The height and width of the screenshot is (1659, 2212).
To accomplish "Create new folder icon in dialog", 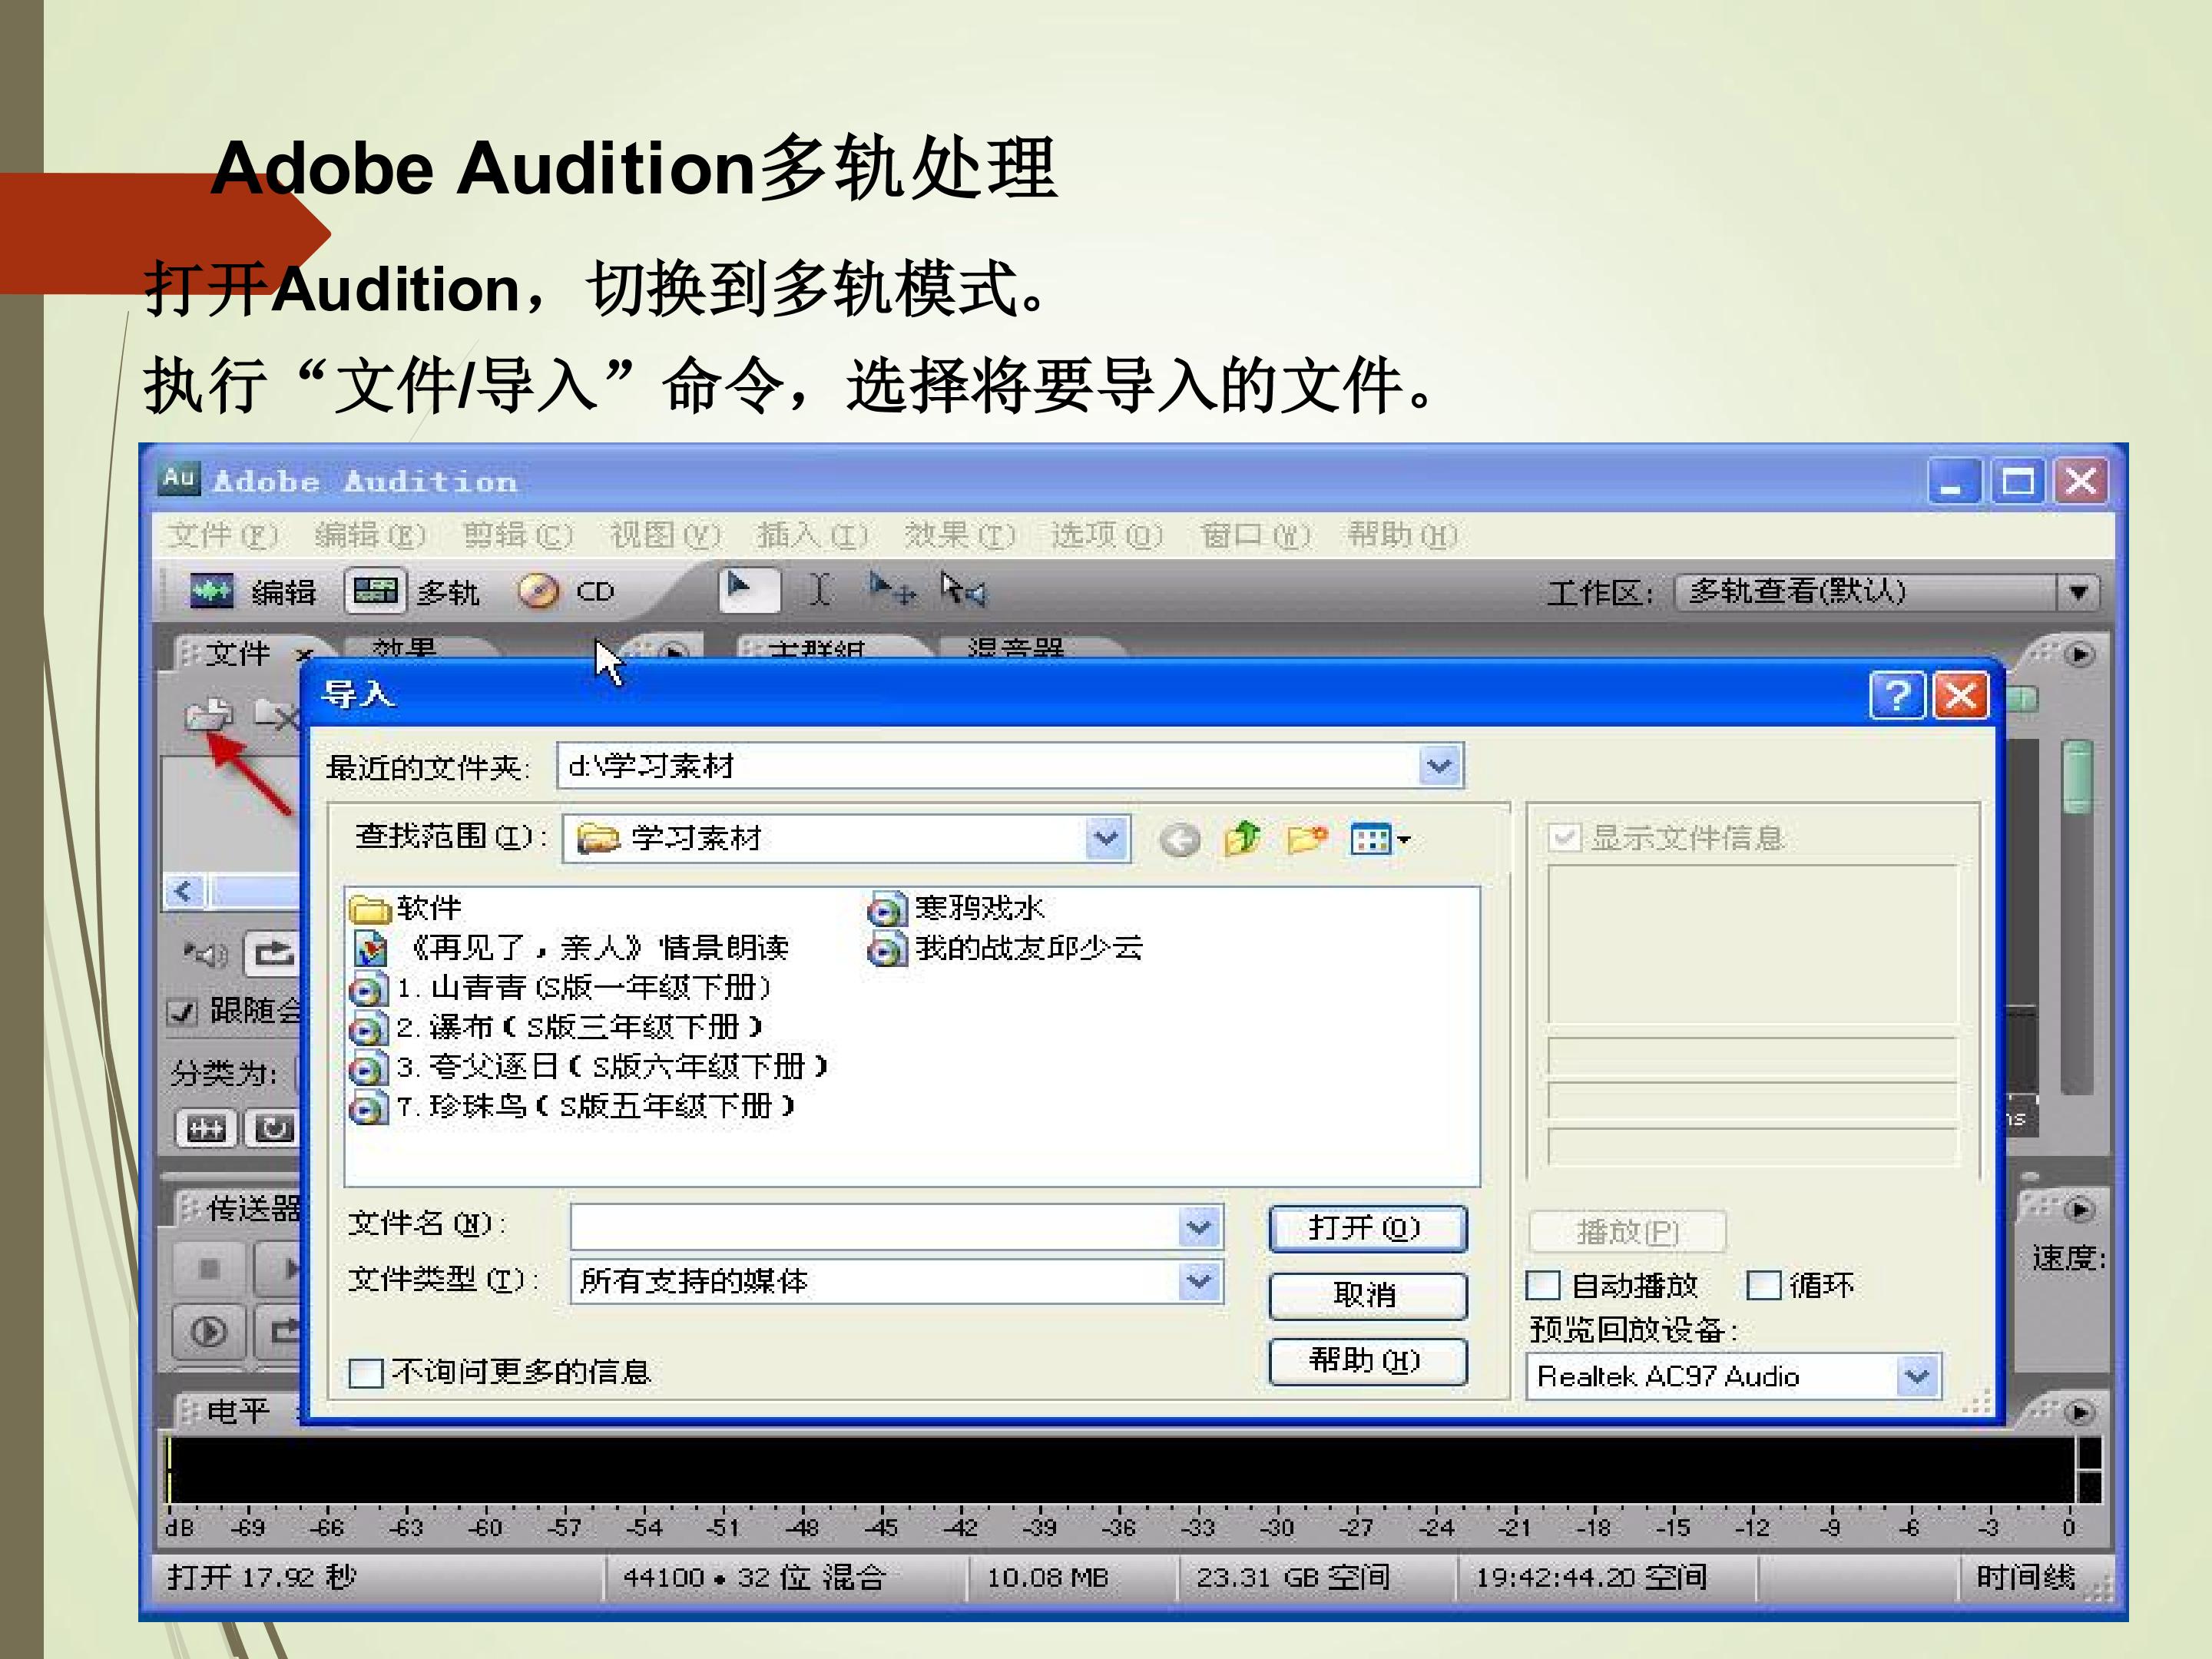I will click(1306, 839).
